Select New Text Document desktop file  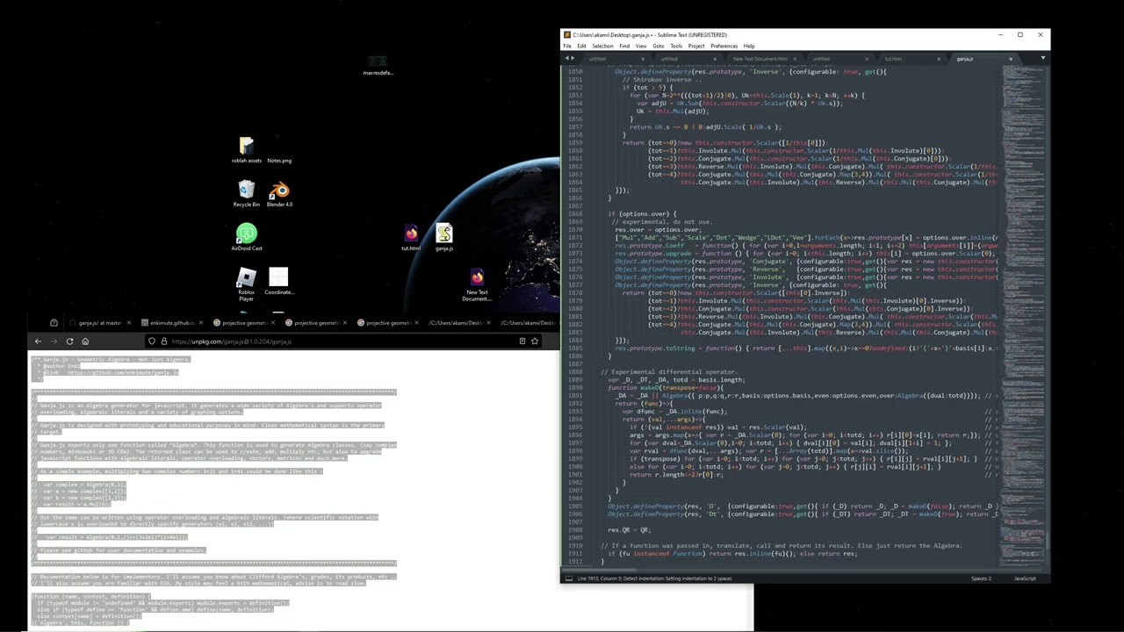(477, 285)
